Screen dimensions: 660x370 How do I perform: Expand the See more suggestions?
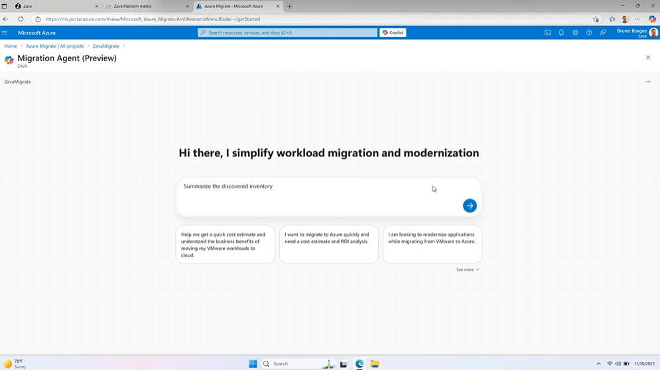(467, 270)
